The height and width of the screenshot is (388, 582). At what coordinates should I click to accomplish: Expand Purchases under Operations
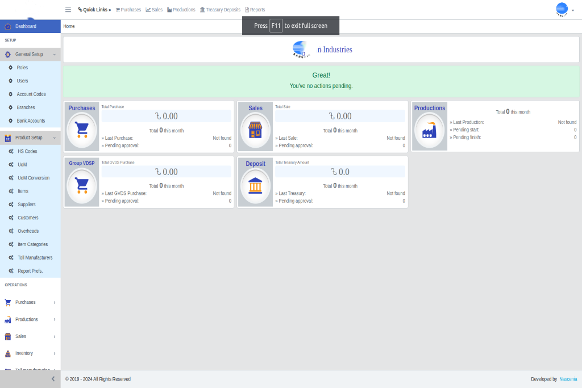(30, 303)
